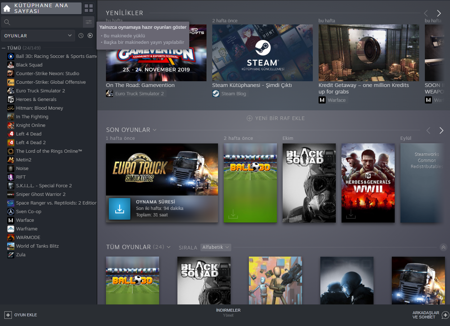Screen dimensions: 450x326
Task: Open the Alfabetik sort dropdown
Action: coord(215,247)
